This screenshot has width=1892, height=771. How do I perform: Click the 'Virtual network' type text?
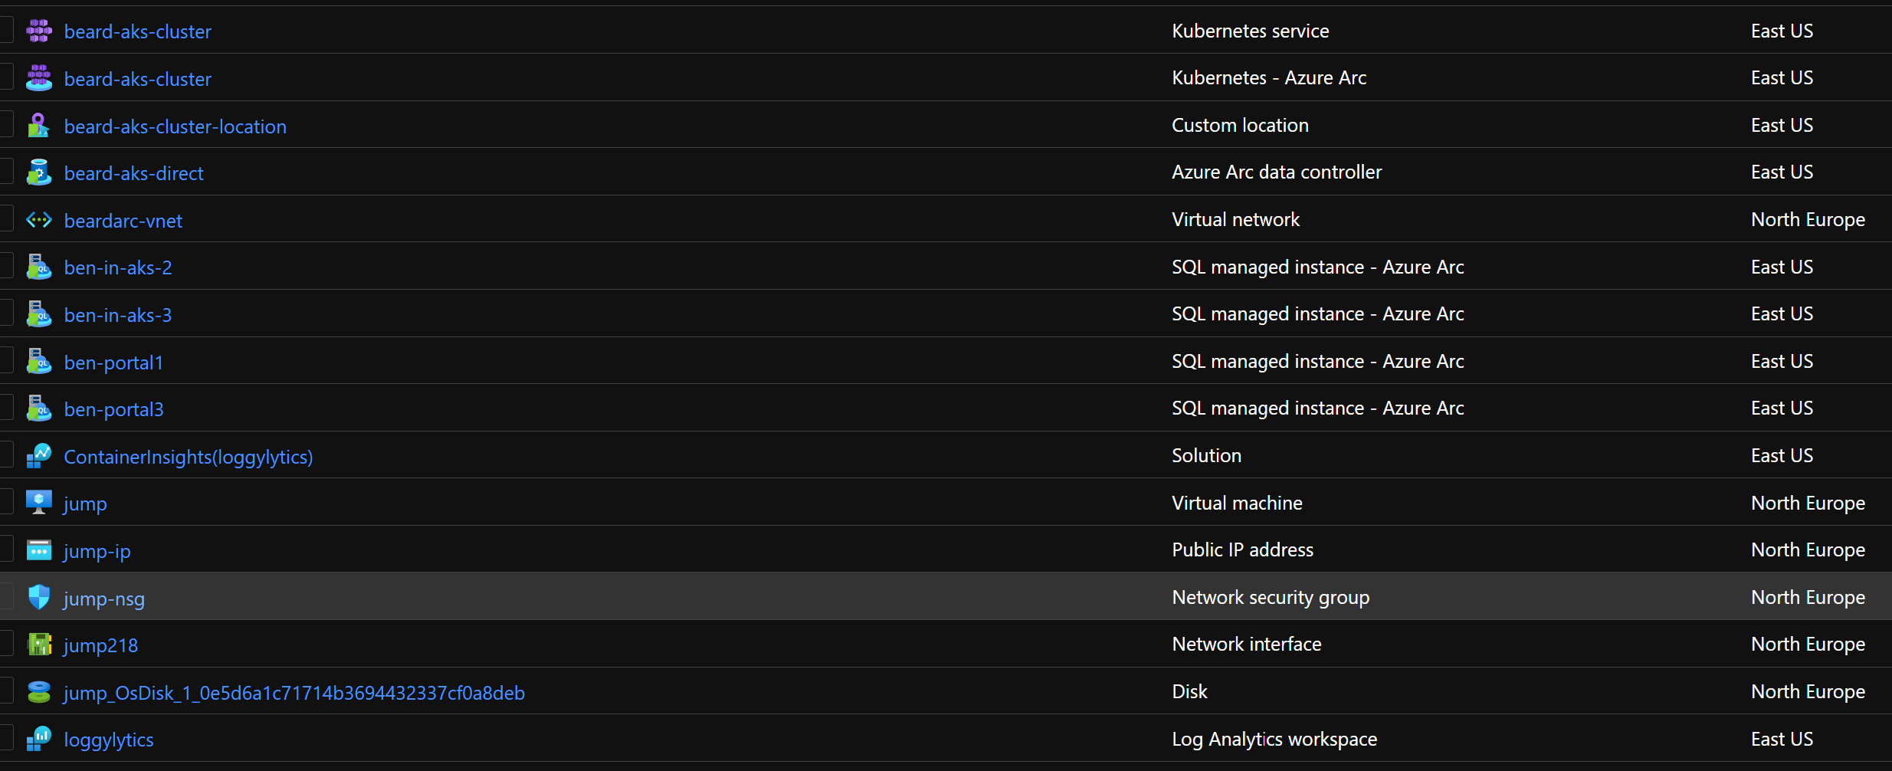[x=1235, y=219]
